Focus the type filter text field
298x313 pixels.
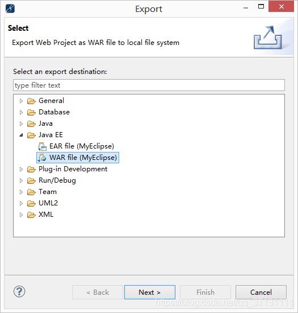(149, 85)
